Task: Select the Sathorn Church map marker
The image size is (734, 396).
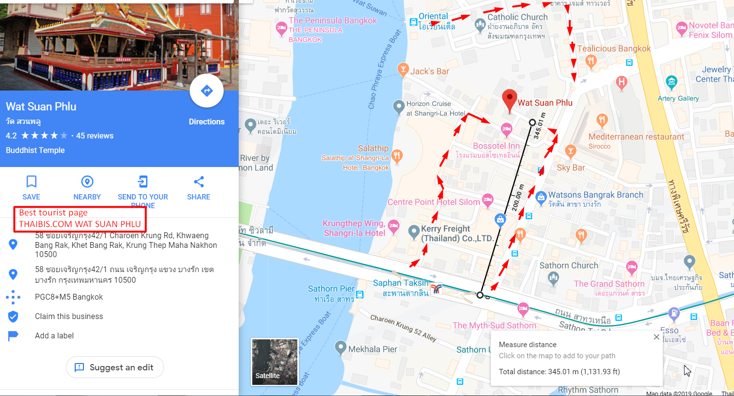Action: click(x=554, y=278)
